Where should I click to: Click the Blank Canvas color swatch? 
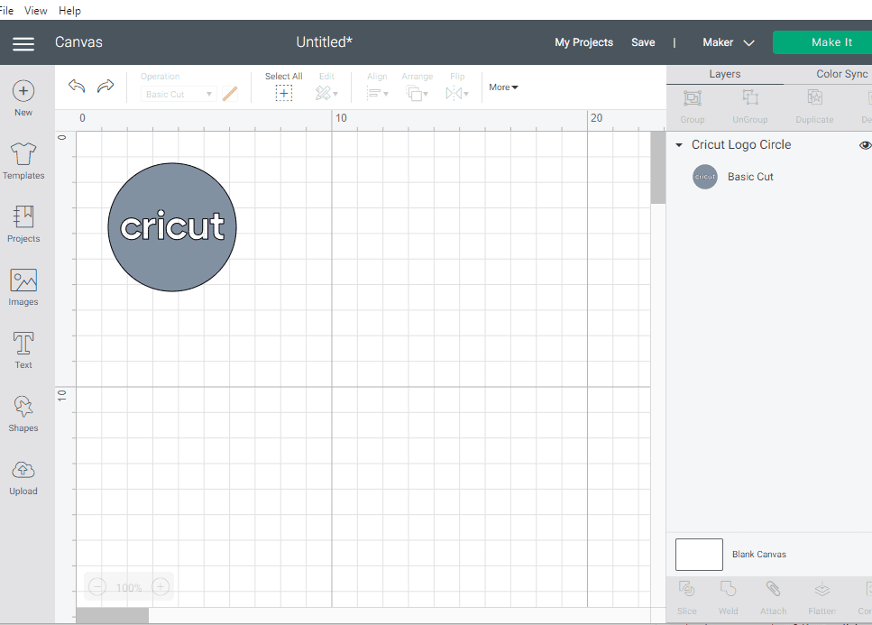point(699,555)
